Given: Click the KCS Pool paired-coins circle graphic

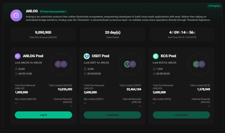Looking at the screenshot, I should pyautogui.click(x=199, y=64).
